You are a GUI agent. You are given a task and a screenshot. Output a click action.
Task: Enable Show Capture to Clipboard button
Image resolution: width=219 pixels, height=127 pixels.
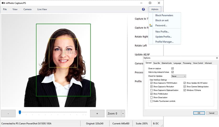151,90
